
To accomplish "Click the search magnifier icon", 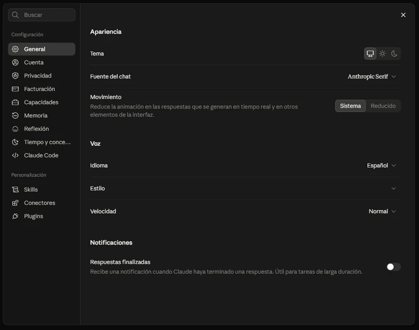I will pos(15,15).
